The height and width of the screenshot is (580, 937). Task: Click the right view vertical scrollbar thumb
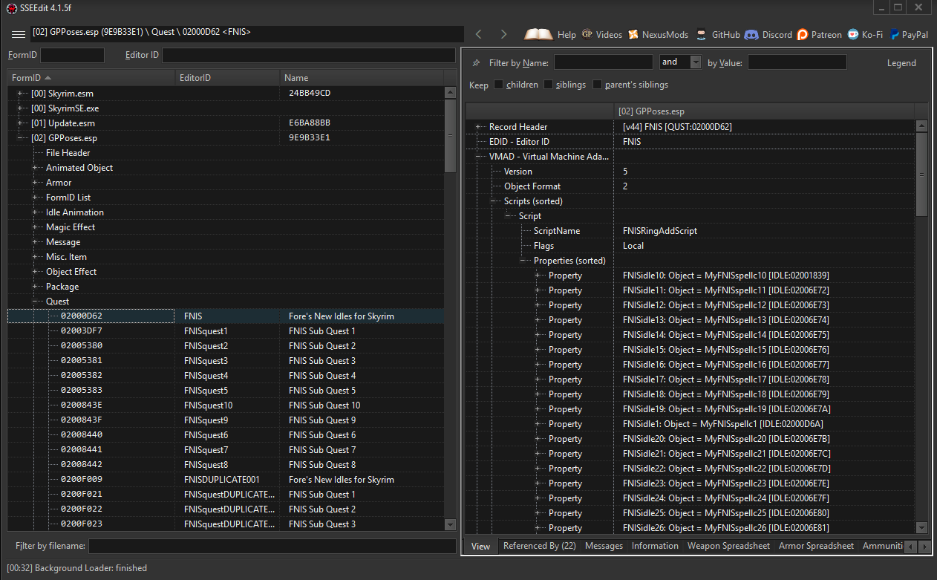(x=921, y=174)
